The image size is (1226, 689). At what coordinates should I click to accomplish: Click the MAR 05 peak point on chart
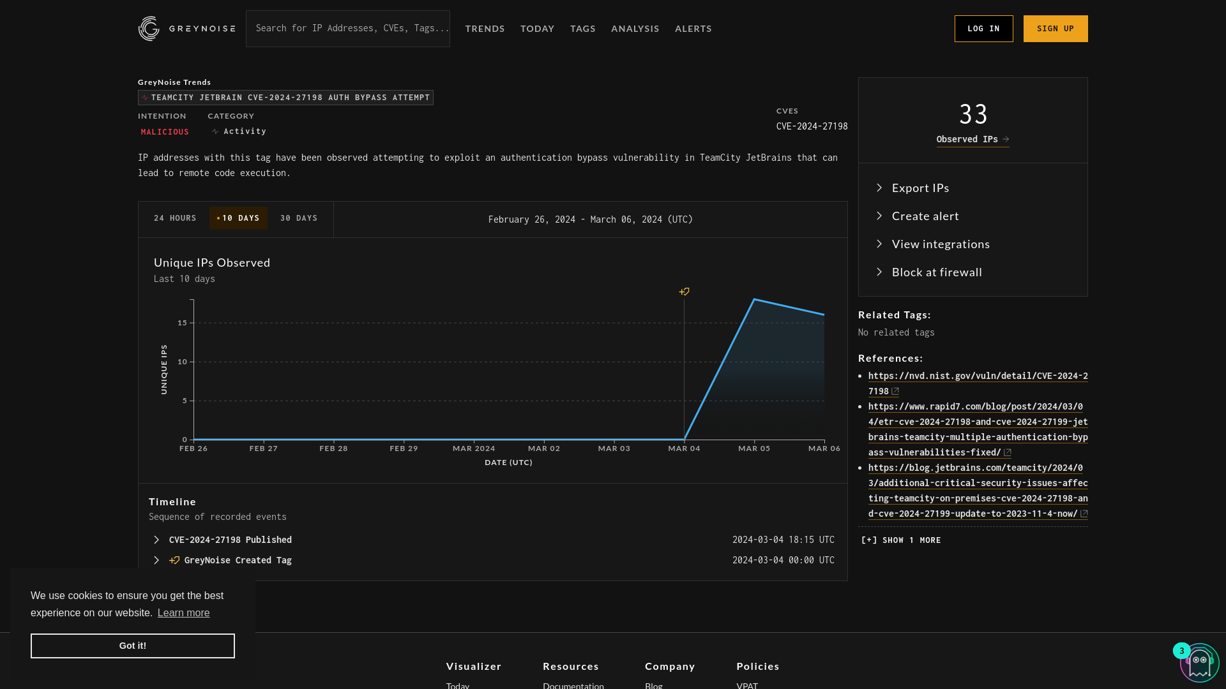pyautogui.click(x=754, y=299)
